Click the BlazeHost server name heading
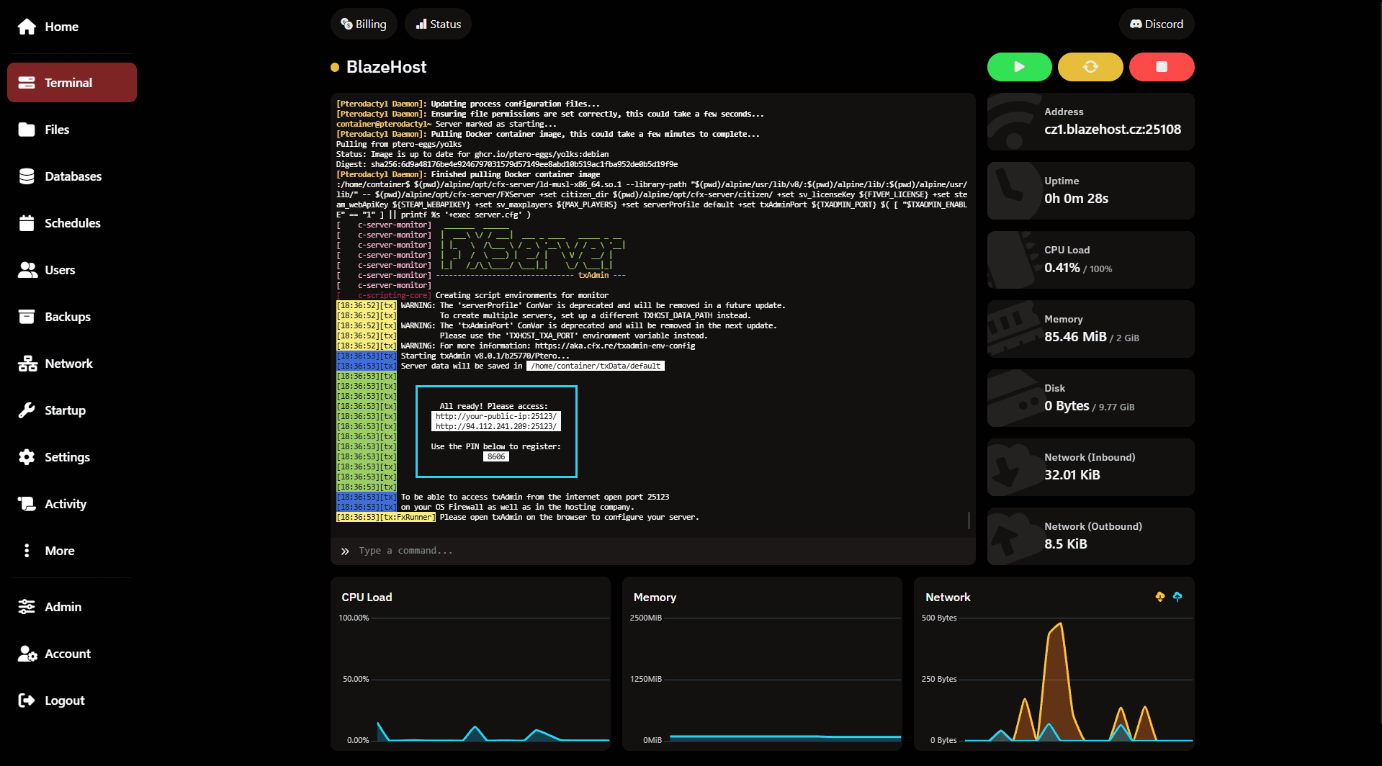Viewport: 1382px width, 766px height. tap(386, 67)
